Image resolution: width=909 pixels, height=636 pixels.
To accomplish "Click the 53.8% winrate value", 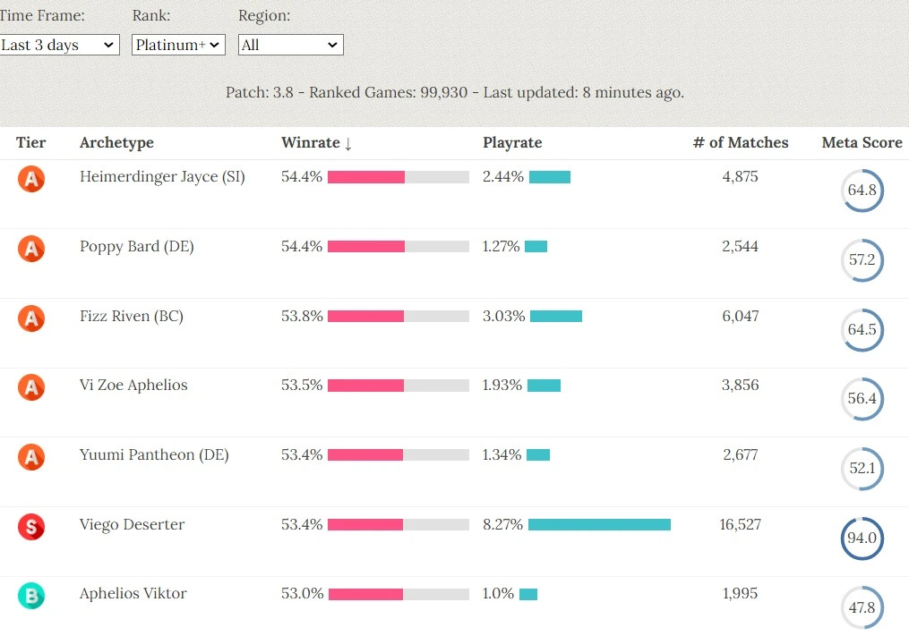I will (302, 317).
